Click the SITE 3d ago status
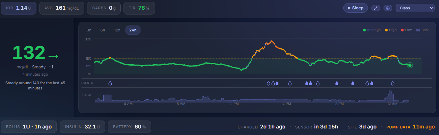The image size is (439, 135). (x=362, y=127)
